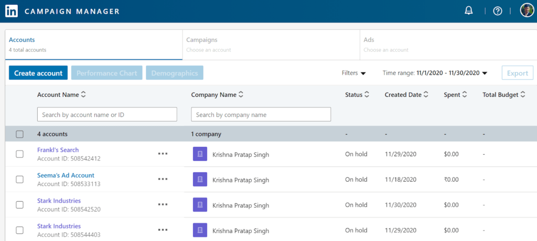Click the Campaign Manager title

72,12
